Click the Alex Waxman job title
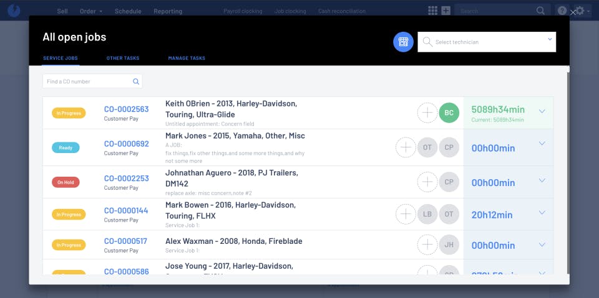 [x=234, y=241]
